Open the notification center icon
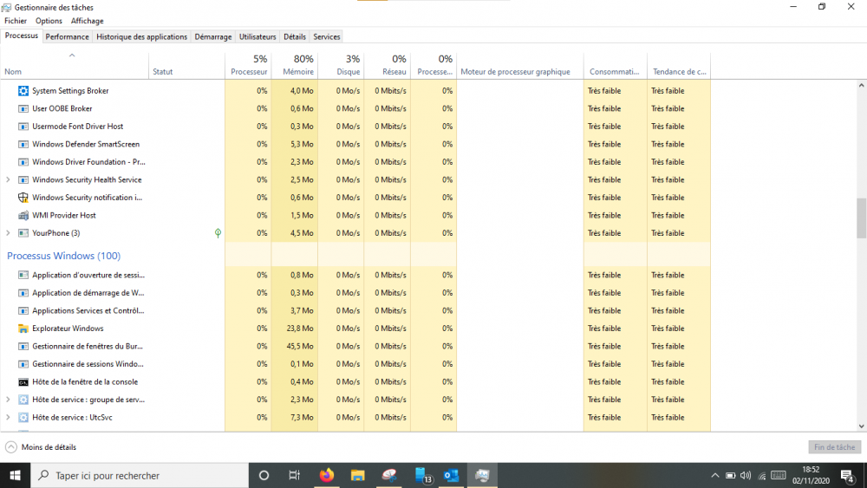This screenshot has height=488, width=867. pos(847,475)
